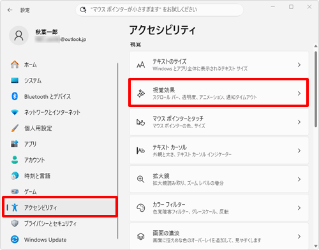
Task: Click the privacy shield icon
Action: tap(15, 223)
